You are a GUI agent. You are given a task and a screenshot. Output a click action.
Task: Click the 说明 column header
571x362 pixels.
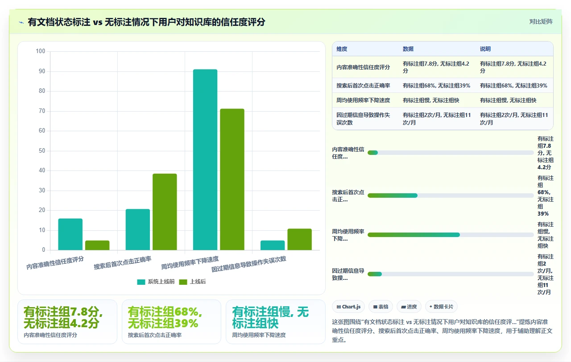tap(485, 49)
